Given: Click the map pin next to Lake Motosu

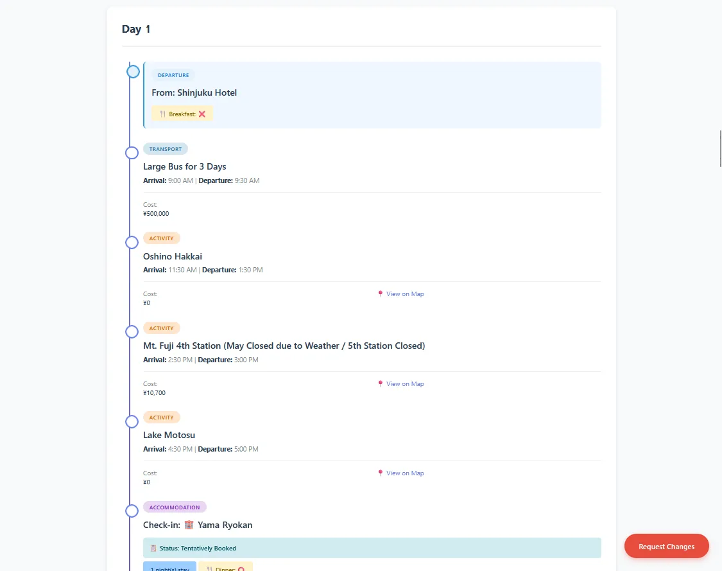Looking at the screenshot, I should pos(380,473).
